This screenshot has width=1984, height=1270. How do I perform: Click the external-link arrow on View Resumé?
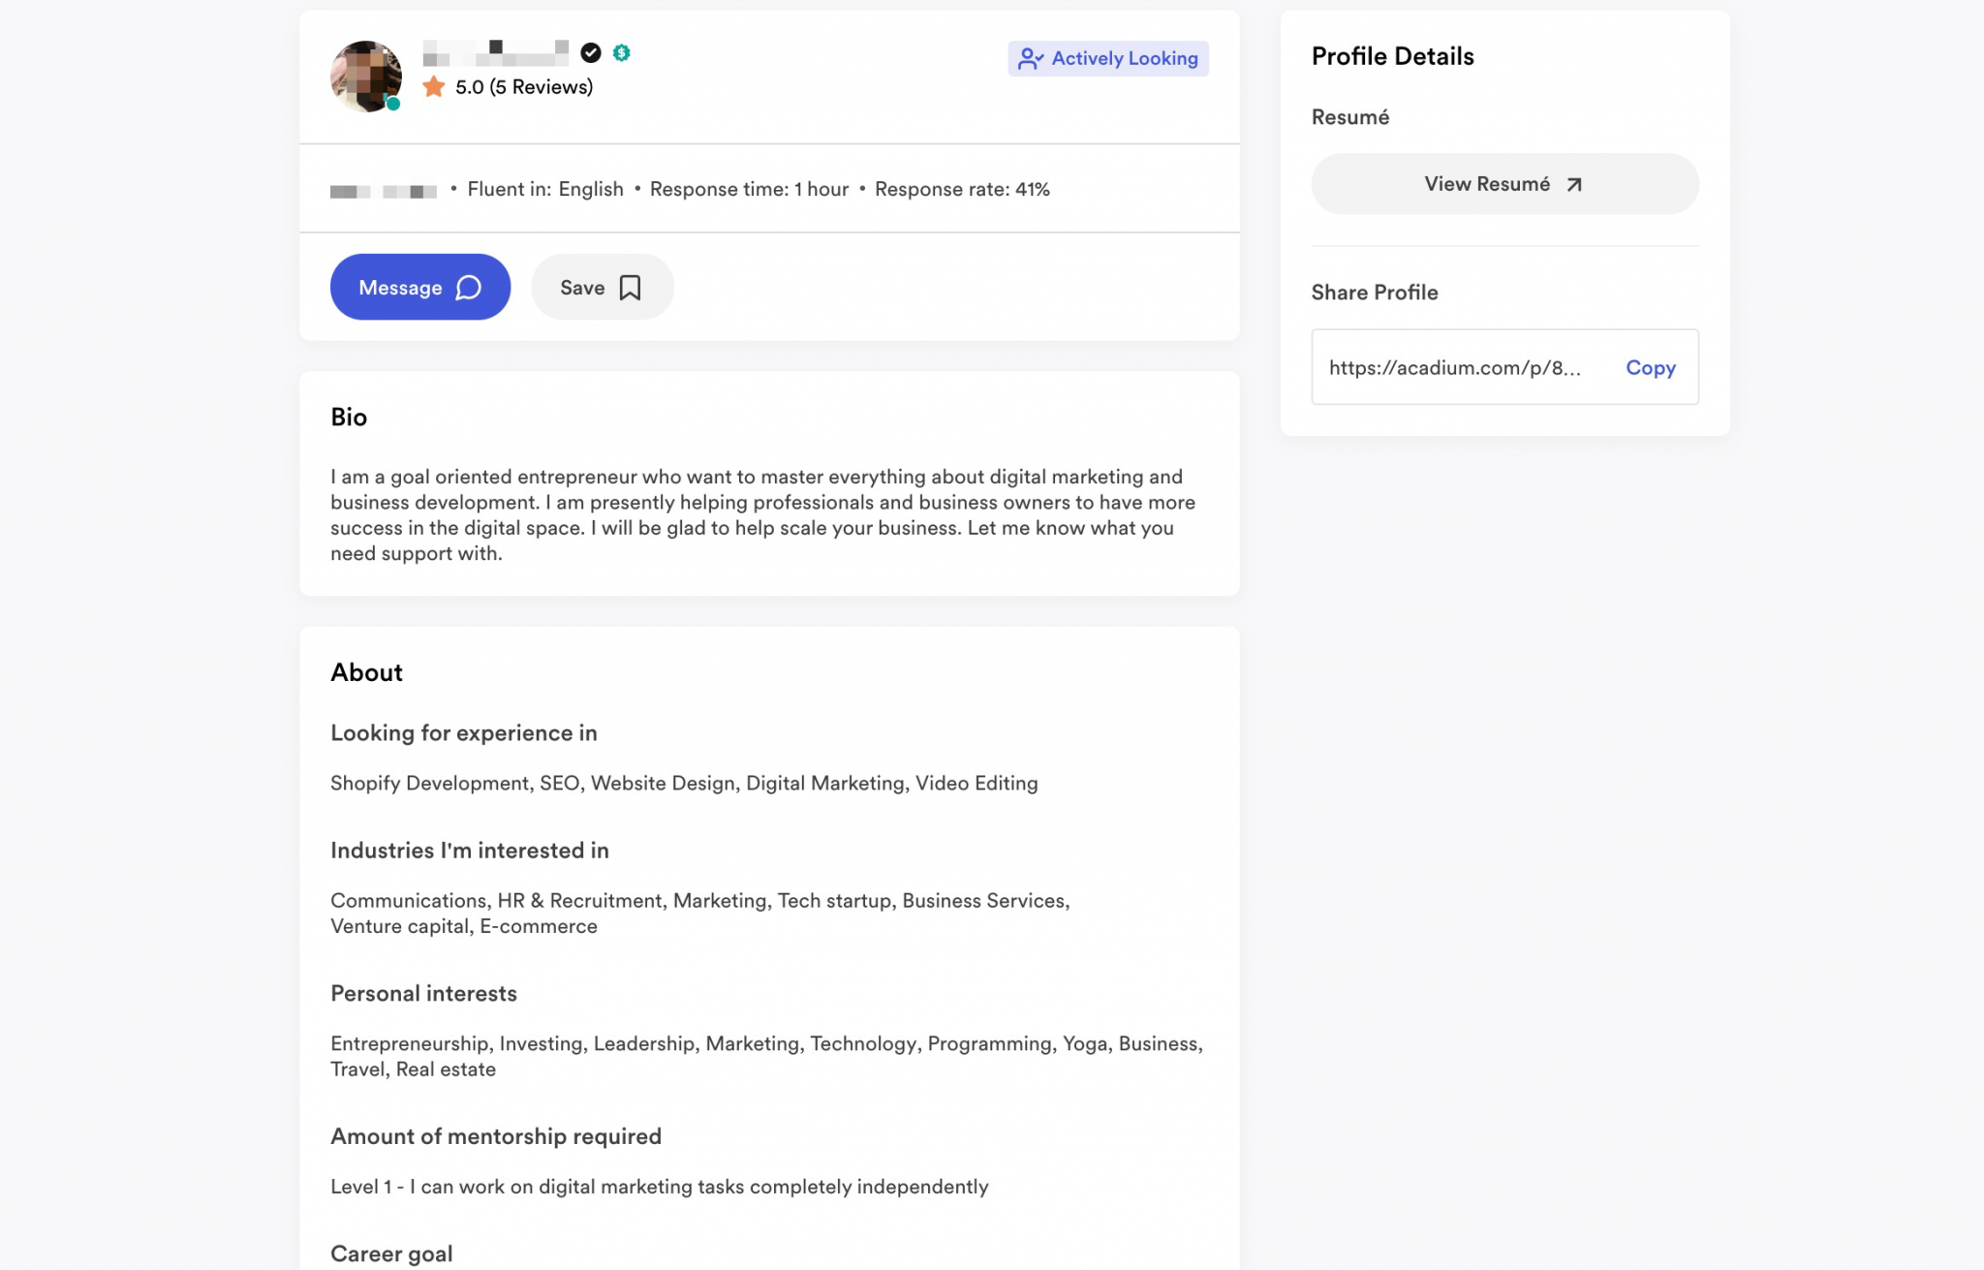(x=1574, y=183)
